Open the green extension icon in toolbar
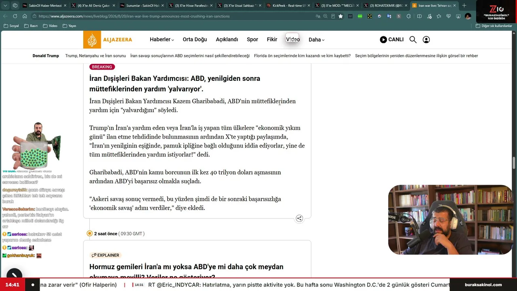This screenshot has height=291, width=517. pyautogui.click(x=360, y=16)
